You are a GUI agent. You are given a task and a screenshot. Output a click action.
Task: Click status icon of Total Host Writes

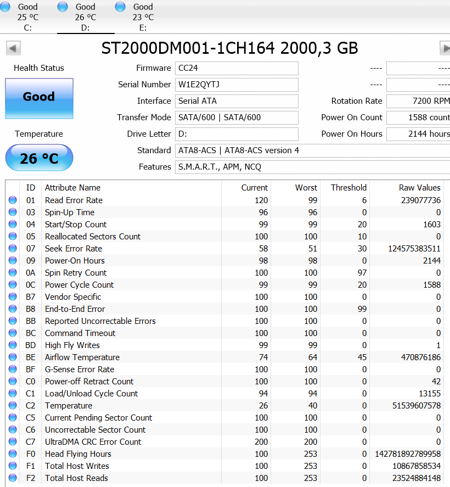click(x=13, y=466)
